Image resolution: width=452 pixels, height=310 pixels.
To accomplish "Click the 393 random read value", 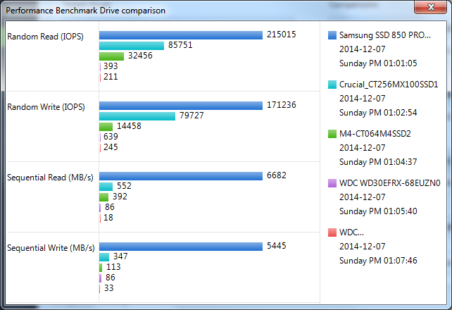I will tap(111, 66).
